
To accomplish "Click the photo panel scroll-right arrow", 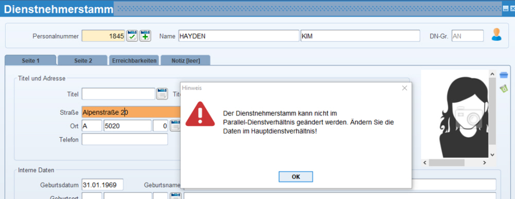I will point(485,162).
